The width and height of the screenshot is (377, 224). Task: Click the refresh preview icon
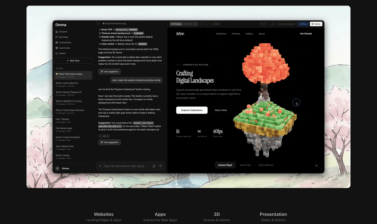tap(202, 24)
